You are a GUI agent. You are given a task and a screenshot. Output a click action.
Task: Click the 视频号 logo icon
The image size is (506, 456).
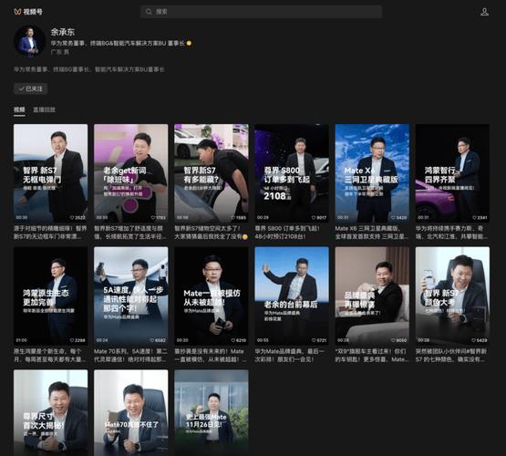(17, 12)
